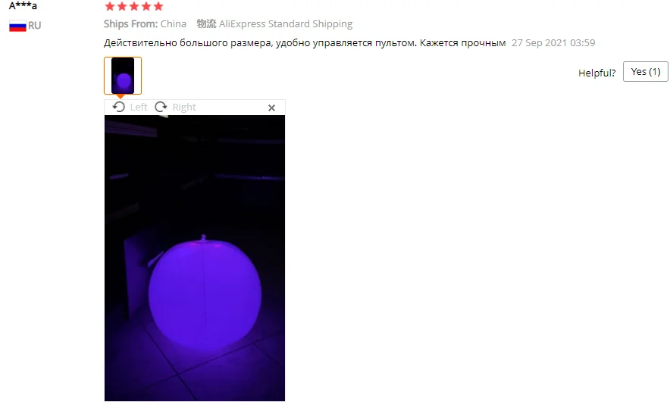
Task: Click the fourth red rating star
Action: [146, 6]
